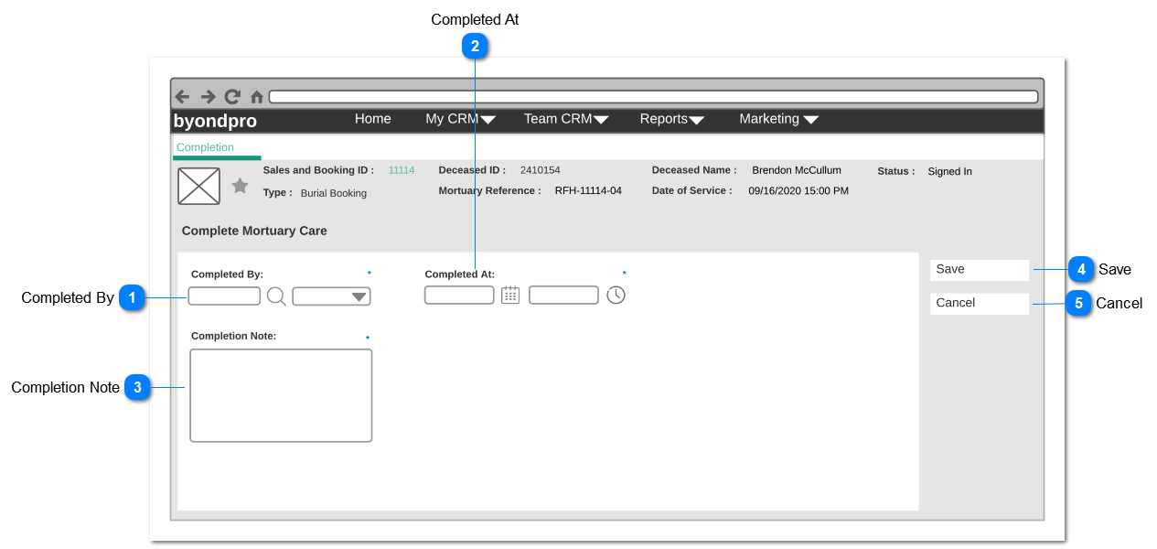Reload the page with the refresh icon

[x=232, y=96]
